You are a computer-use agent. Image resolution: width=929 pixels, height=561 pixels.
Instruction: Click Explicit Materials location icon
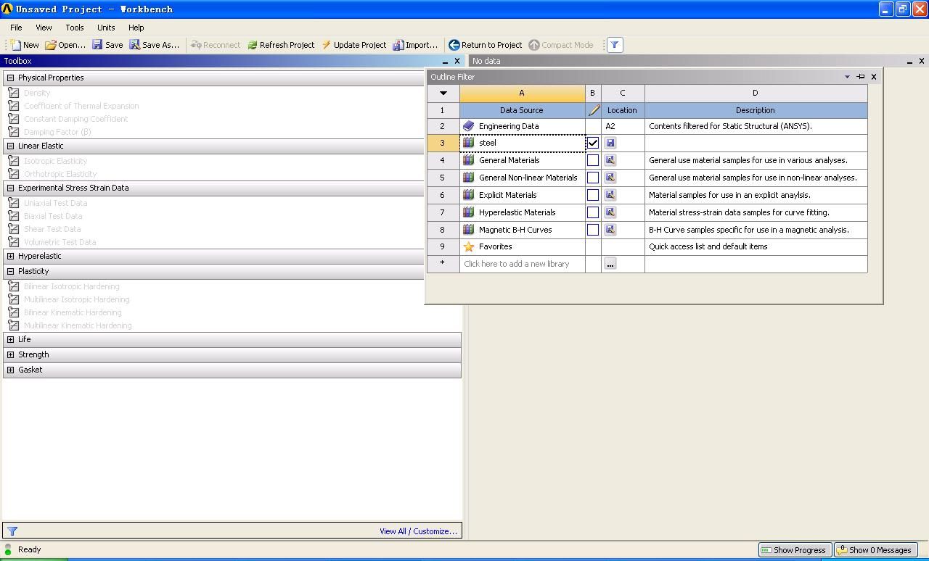(610, 195)
